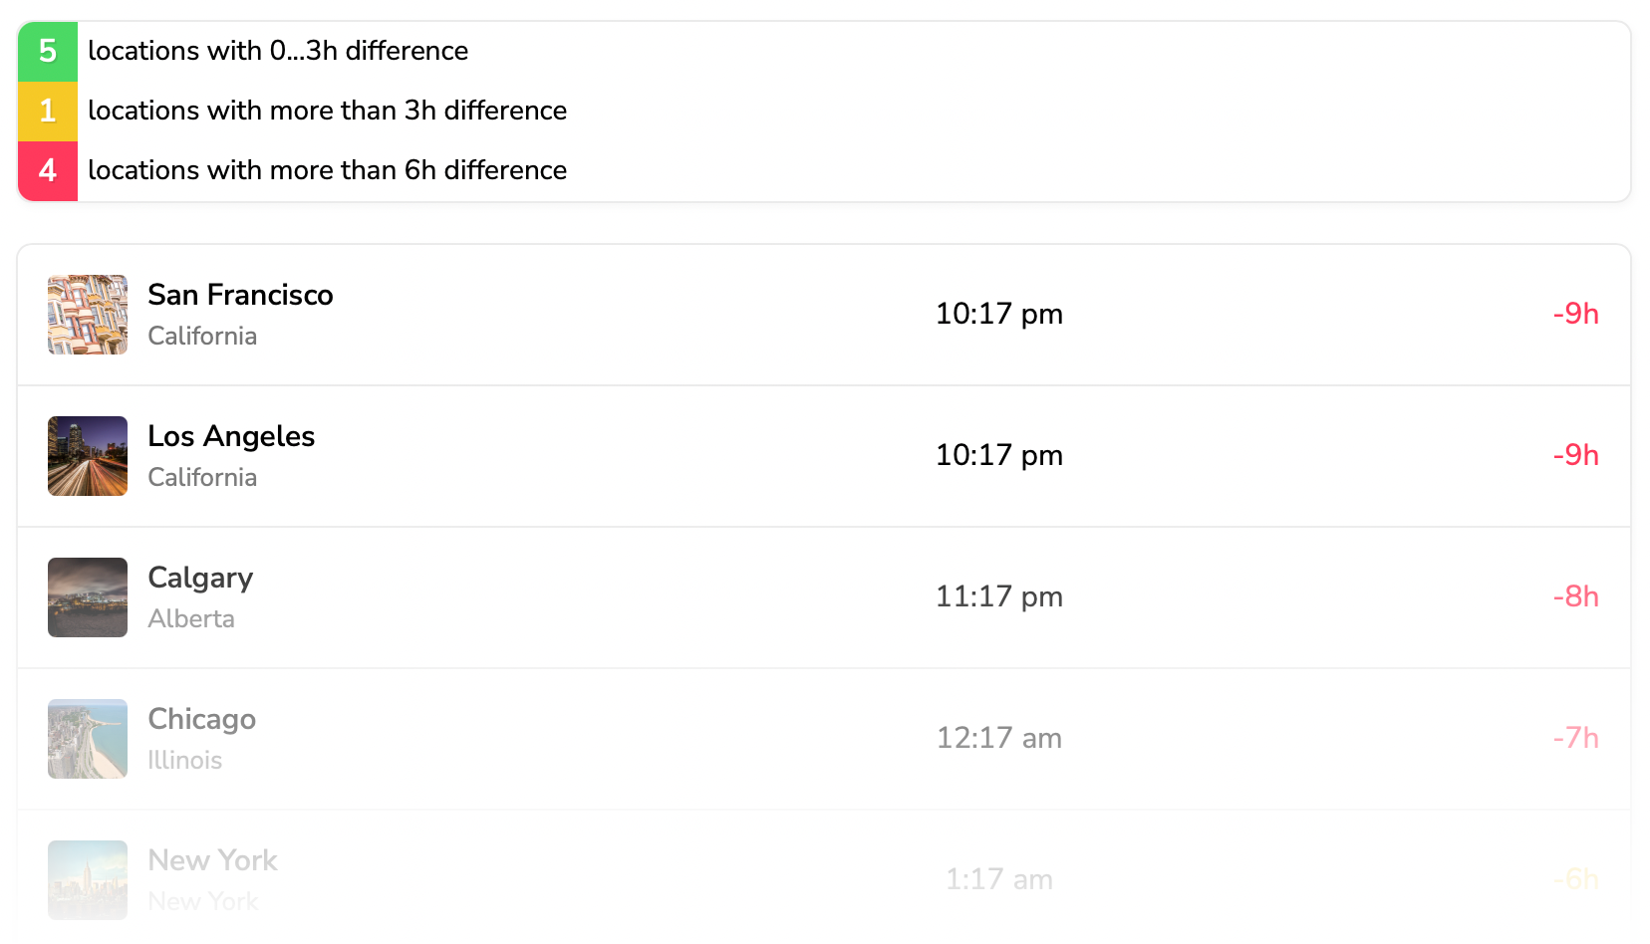
Task: Click the Los Angeles skyline thumbnail
Action: pos(88,456)
